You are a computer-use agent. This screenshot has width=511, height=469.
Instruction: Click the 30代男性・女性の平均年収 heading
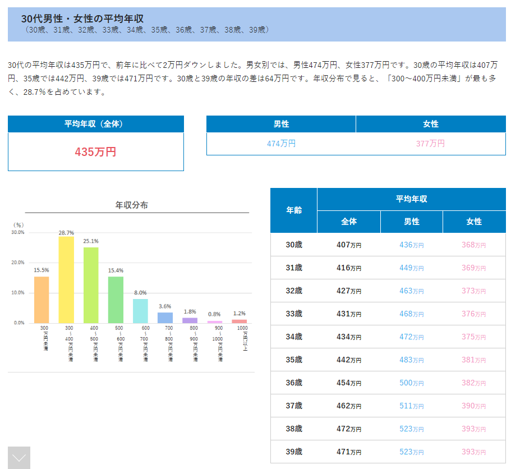click(82, 19)
